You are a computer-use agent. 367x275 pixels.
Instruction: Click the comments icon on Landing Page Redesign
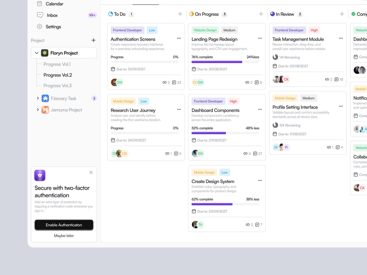click(257, 82)
